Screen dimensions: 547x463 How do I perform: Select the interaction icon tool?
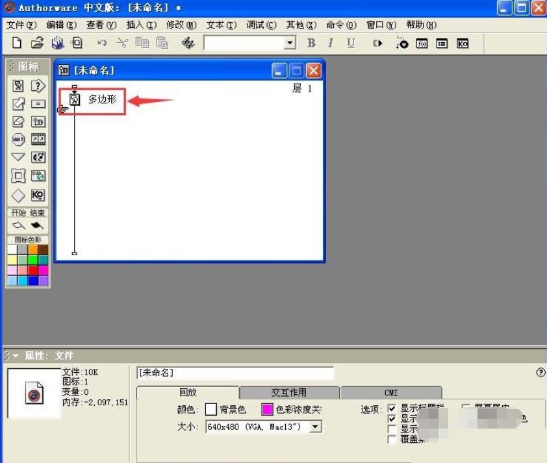click(38, 85)
